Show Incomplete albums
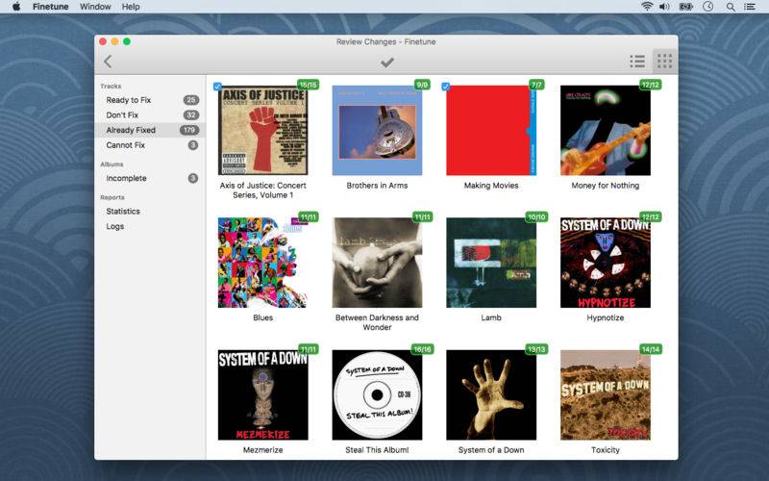 (x=150, y=178)
